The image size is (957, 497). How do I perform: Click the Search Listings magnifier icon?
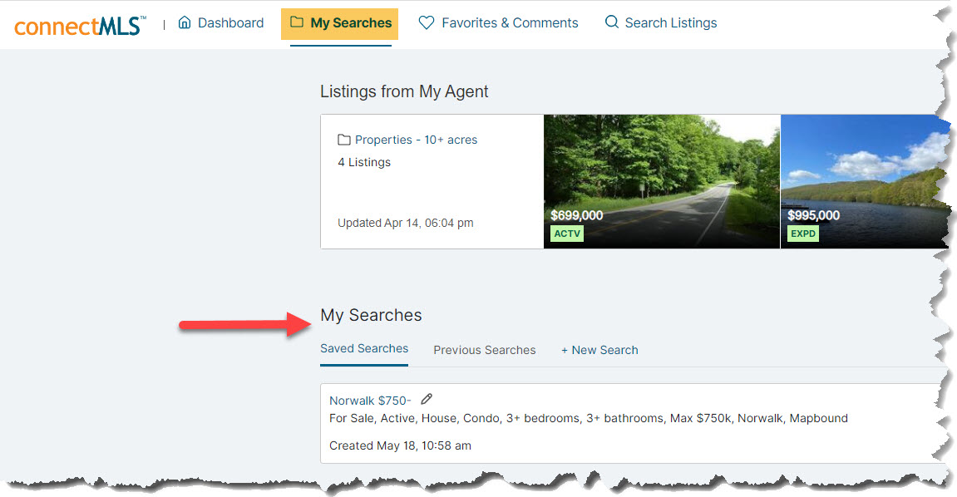point(611,22)
